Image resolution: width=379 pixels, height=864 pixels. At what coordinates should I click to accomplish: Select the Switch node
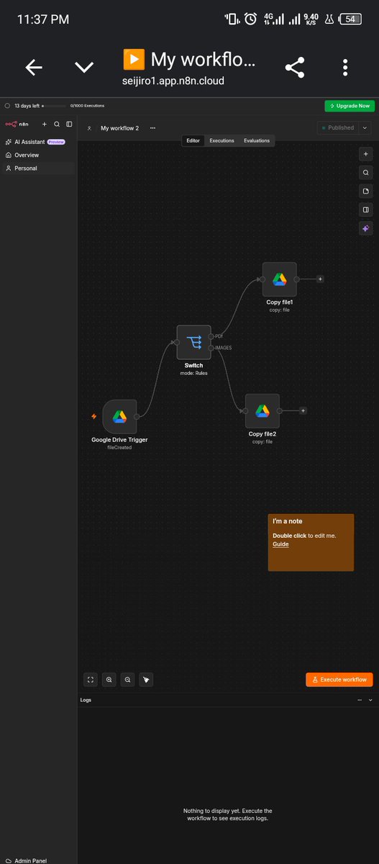tap(194, 343)
